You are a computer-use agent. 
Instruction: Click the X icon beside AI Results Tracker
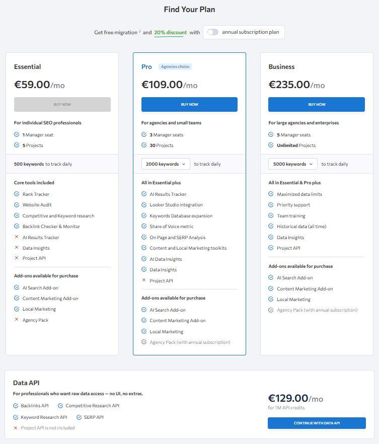coord(16,237)
